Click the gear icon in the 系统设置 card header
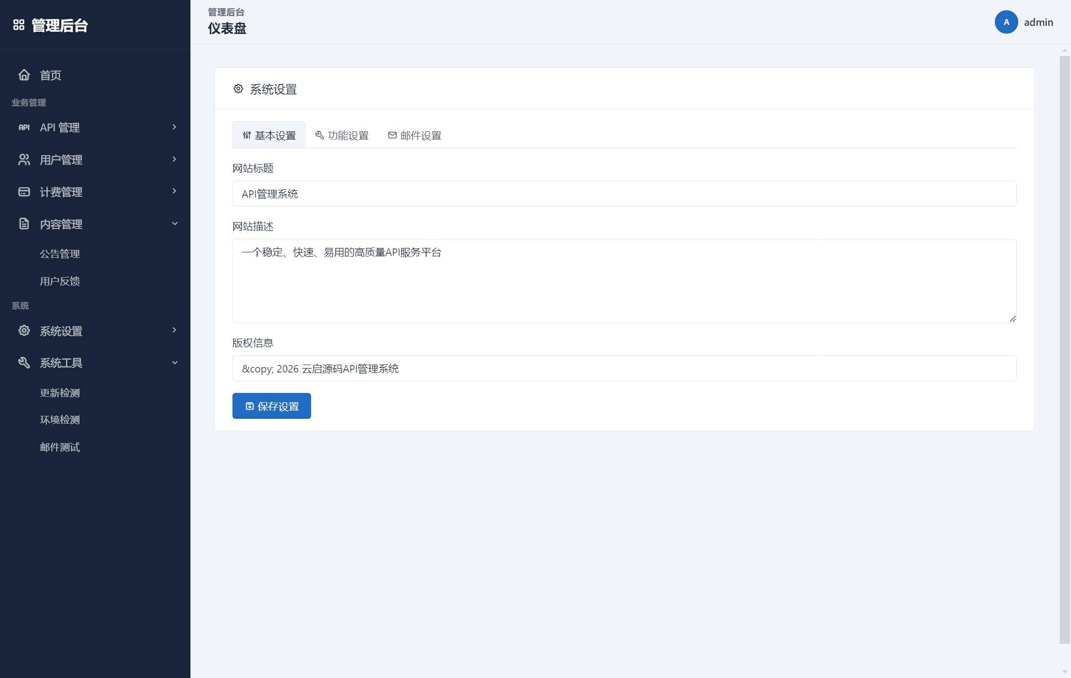Screen dimensions: 1071x678 (238, 89)
